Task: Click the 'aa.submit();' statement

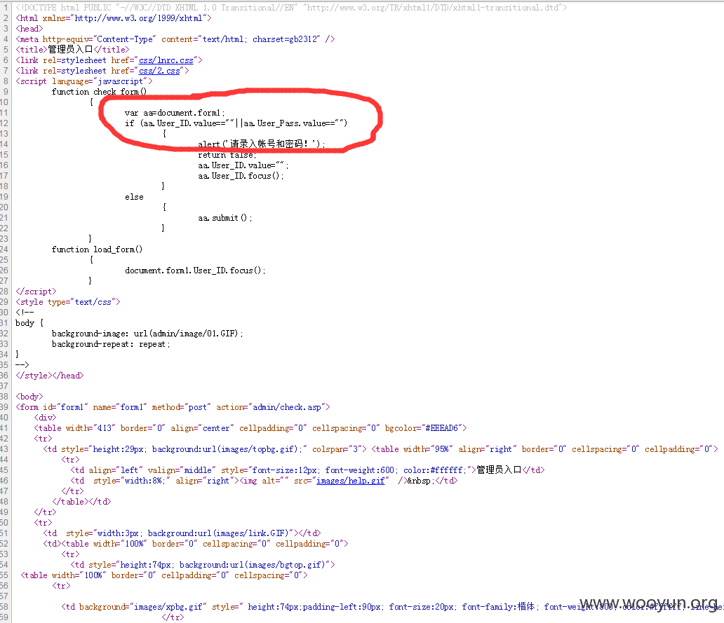Action: 225,218
